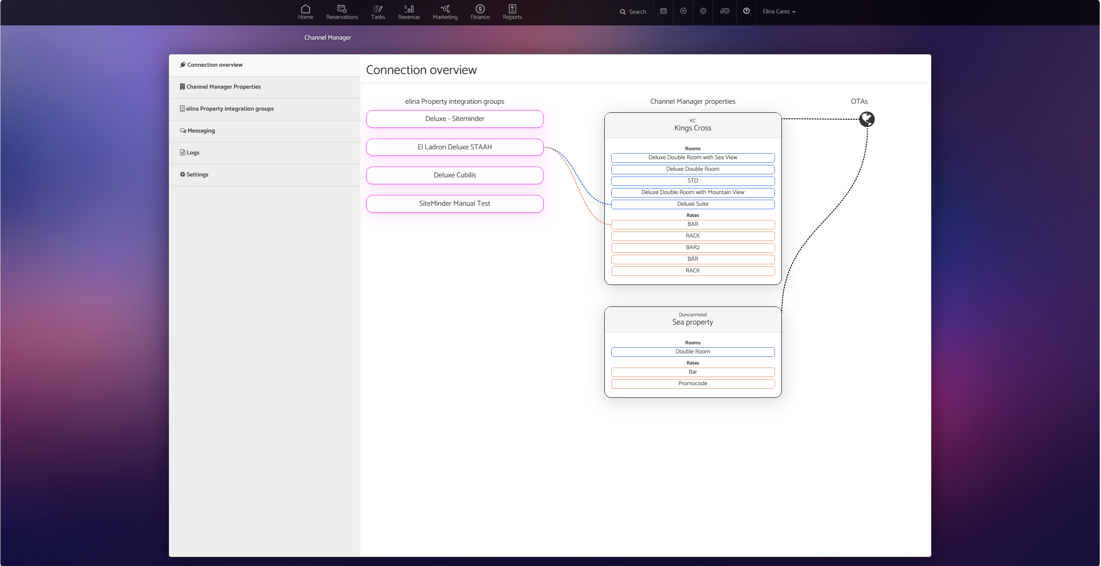
Task: Open the Reservations menu
Action: (x=342, y=12)
